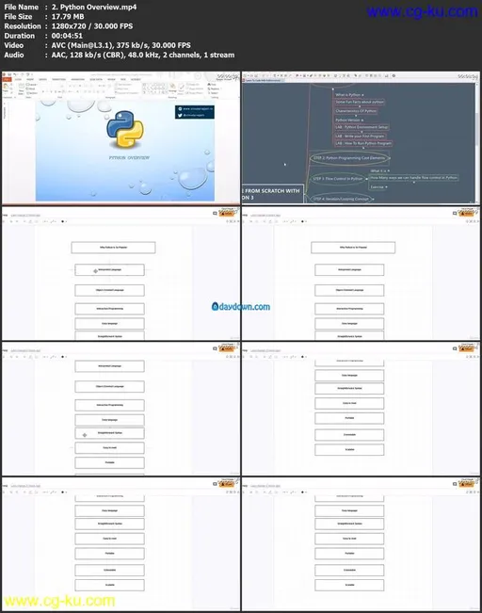Click the duration value '00:04:51'
Screen dimensions: 482x613
pyautogui.click(x=67, y=36)
